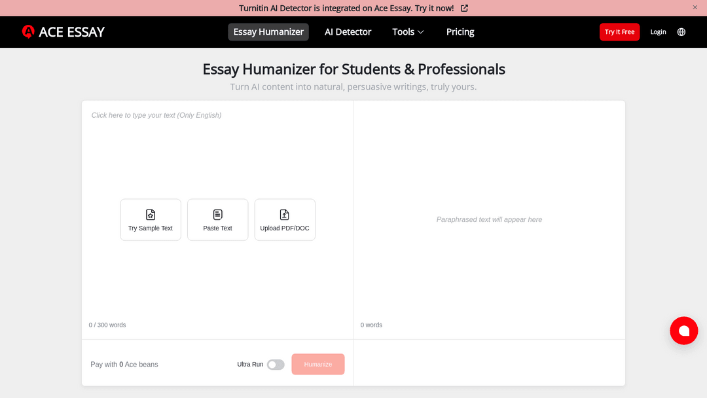Choose the Upload PDF/DOC option
The height and width of the screenshot is (398, 707).
click(285, 220)
